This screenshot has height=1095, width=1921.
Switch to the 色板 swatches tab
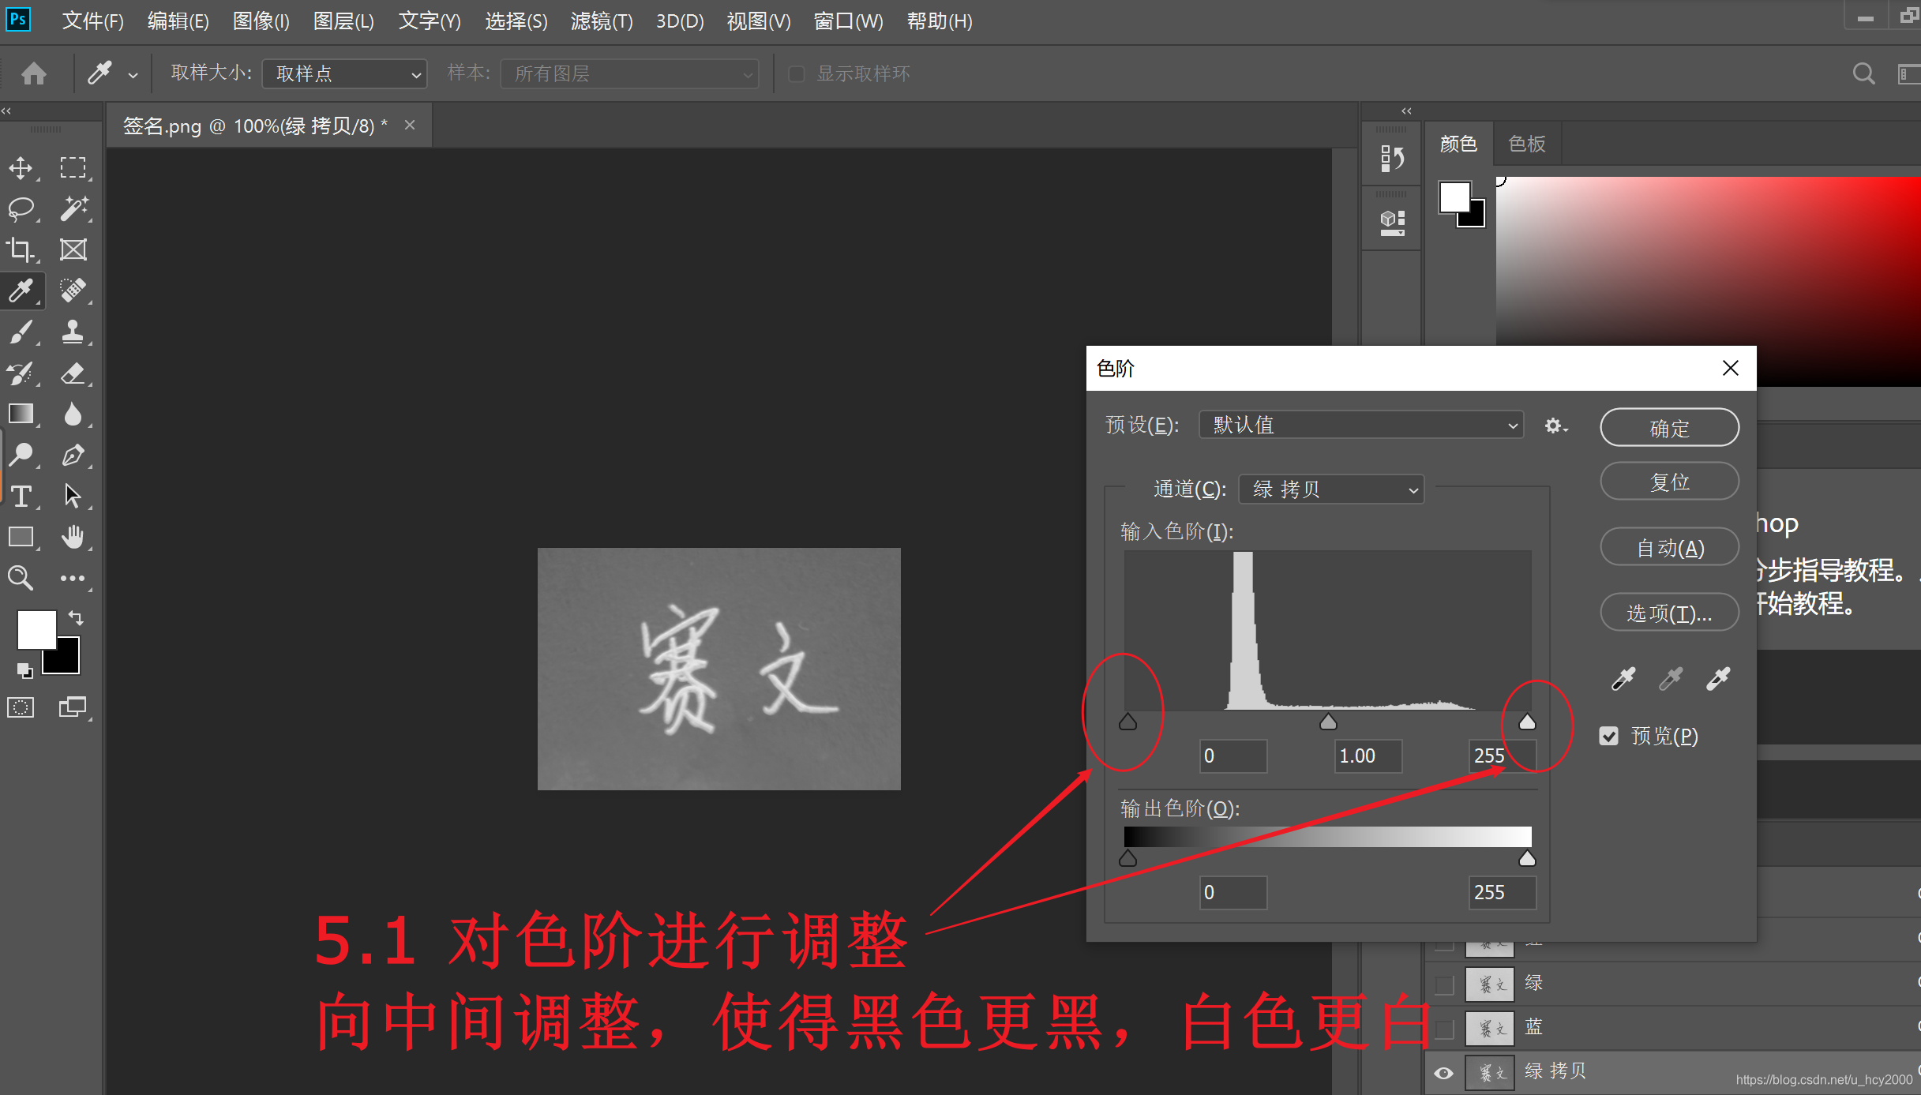tap(1526, 144)
